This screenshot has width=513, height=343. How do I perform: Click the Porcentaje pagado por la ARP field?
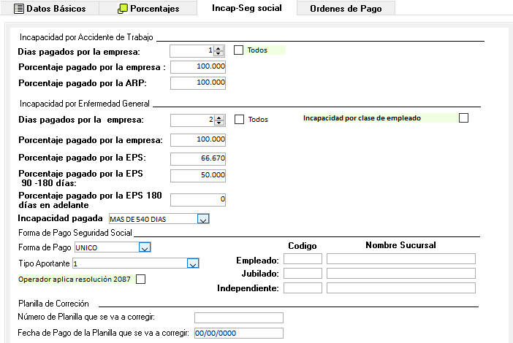point(198,82)
